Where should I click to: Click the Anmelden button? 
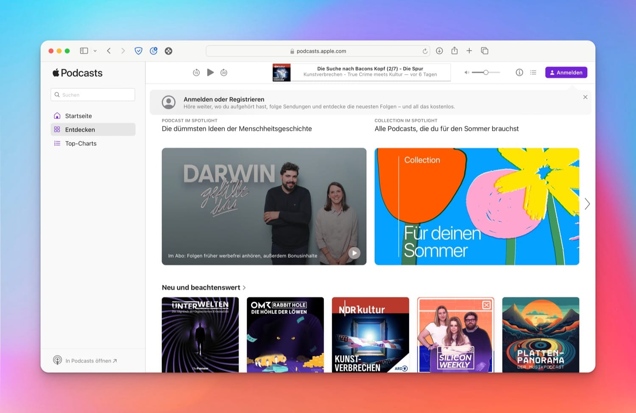click(566, 73)
